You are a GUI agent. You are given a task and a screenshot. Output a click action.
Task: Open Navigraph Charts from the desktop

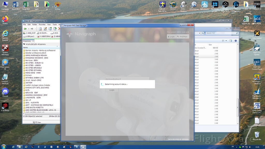[x=215, y=5]
